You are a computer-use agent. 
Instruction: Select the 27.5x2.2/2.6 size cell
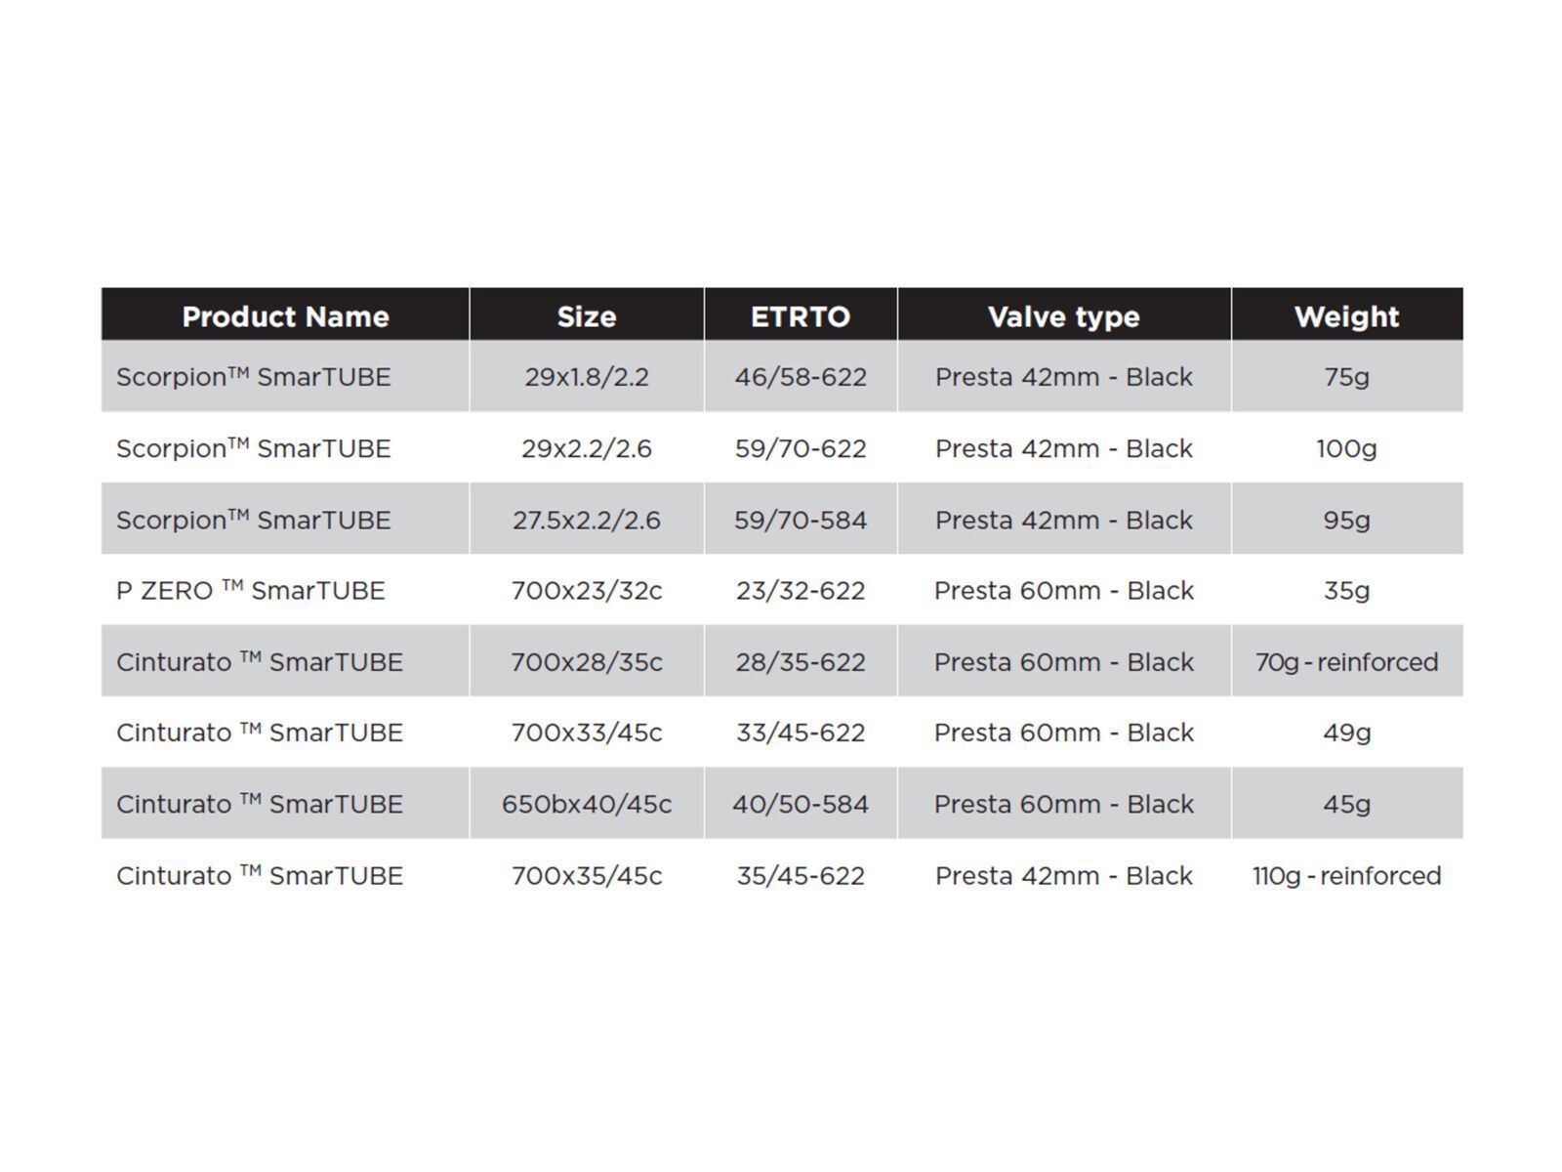[x=586, y=520]
